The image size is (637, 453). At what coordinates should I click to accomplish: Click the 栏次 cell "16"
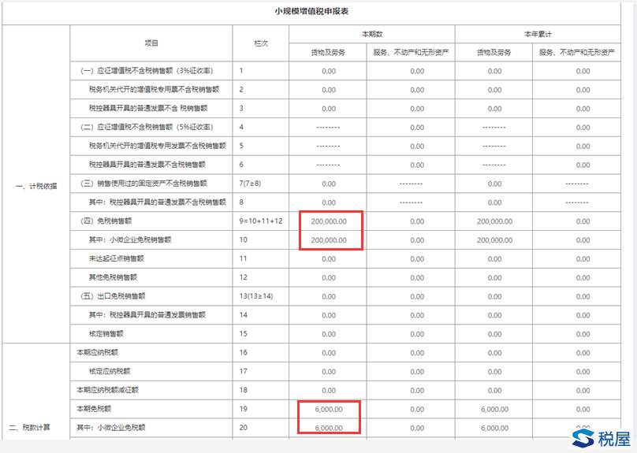pyautogui.click(x=243, y=352)
